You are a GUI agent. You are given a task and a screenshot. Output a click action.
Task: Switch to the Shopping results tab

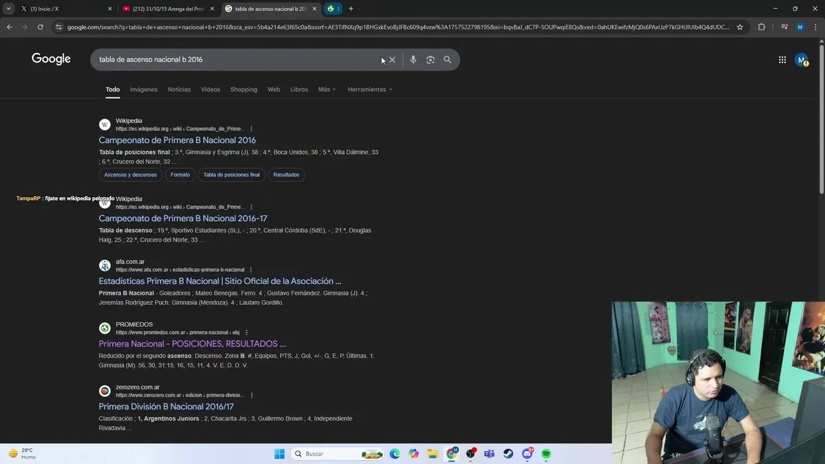tap(244, 90)
